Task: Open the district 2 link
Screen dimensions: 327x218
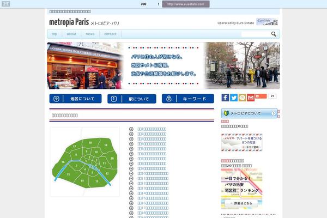Action: point(152,134)
